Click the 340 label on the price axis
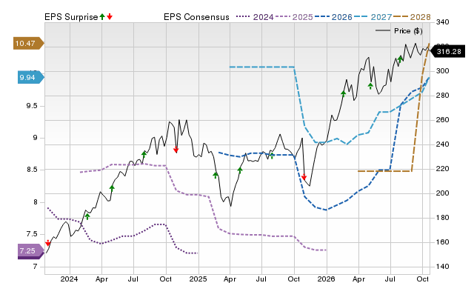The width and height of the screenshot is (474, 283). [x=443, y=22]
